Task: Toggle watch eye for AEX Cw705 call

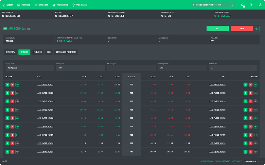Action: tap(17, 93)
